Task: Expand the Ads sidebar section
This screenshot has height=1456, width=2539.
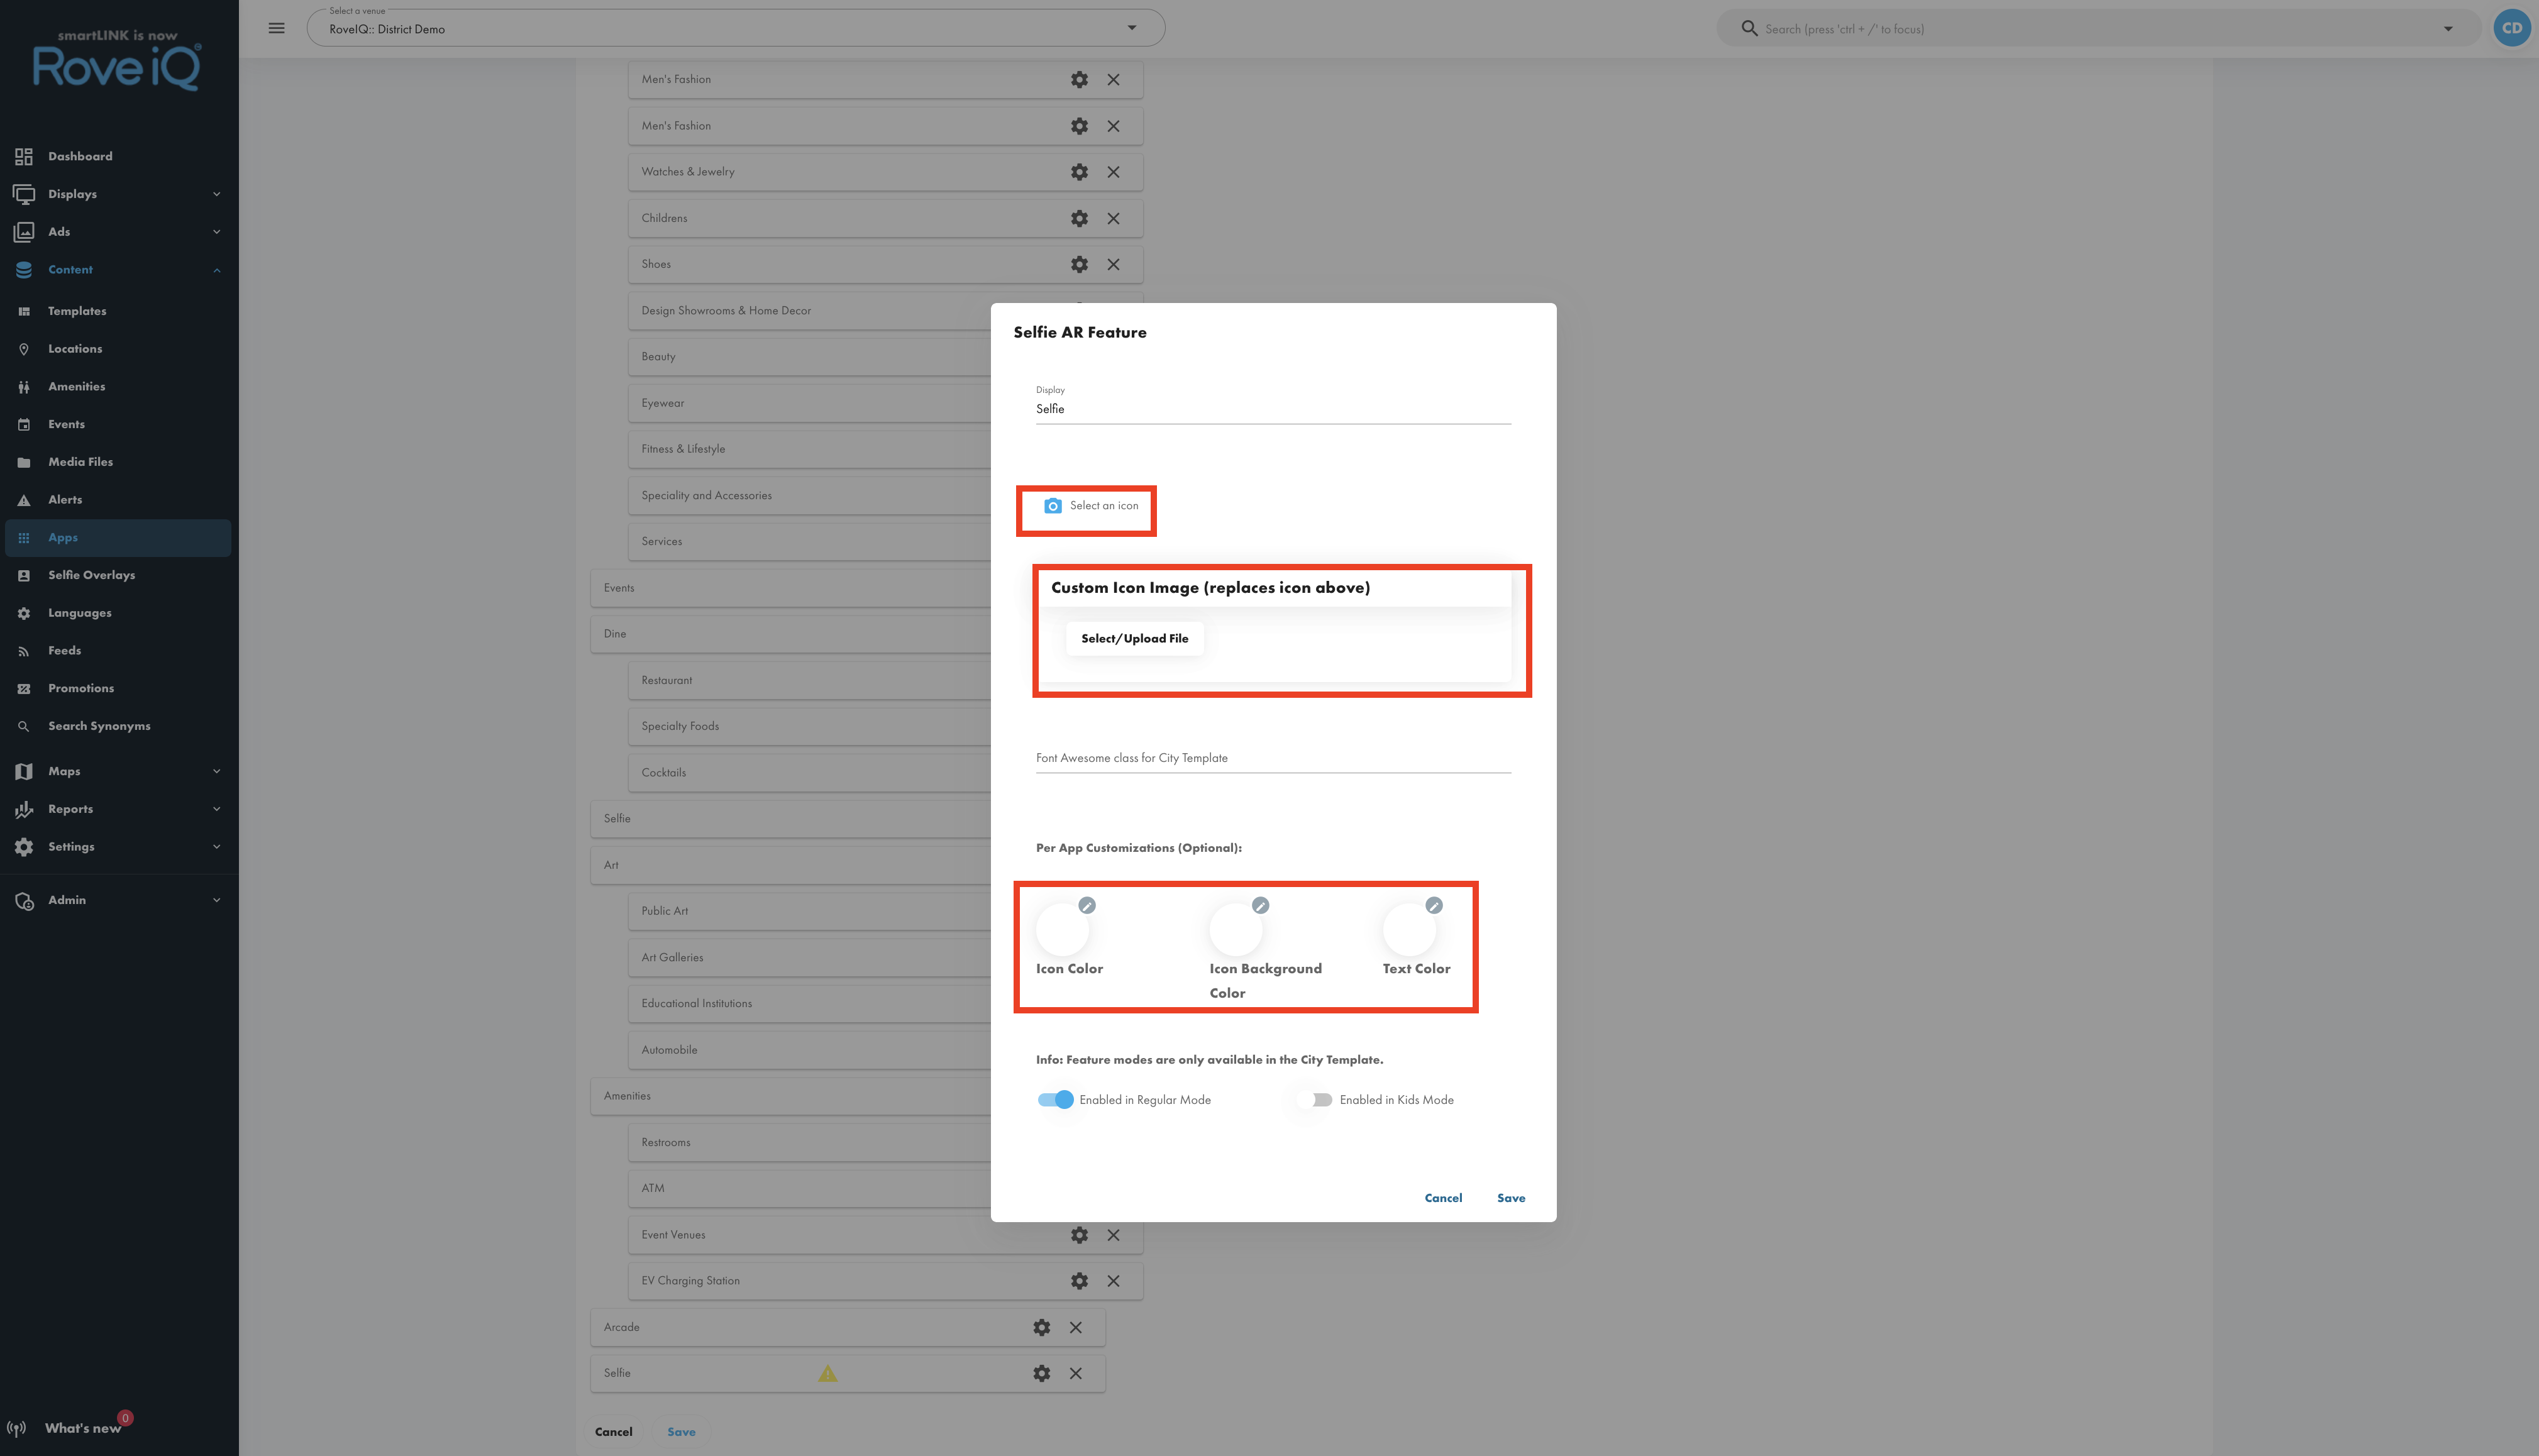Action: [118, 232]
